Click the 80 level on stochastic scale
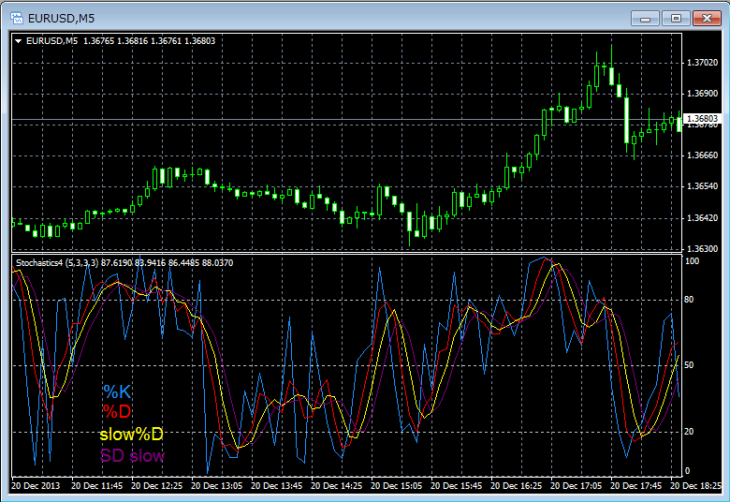The image size is (730, 502). [x=691, y=300]
